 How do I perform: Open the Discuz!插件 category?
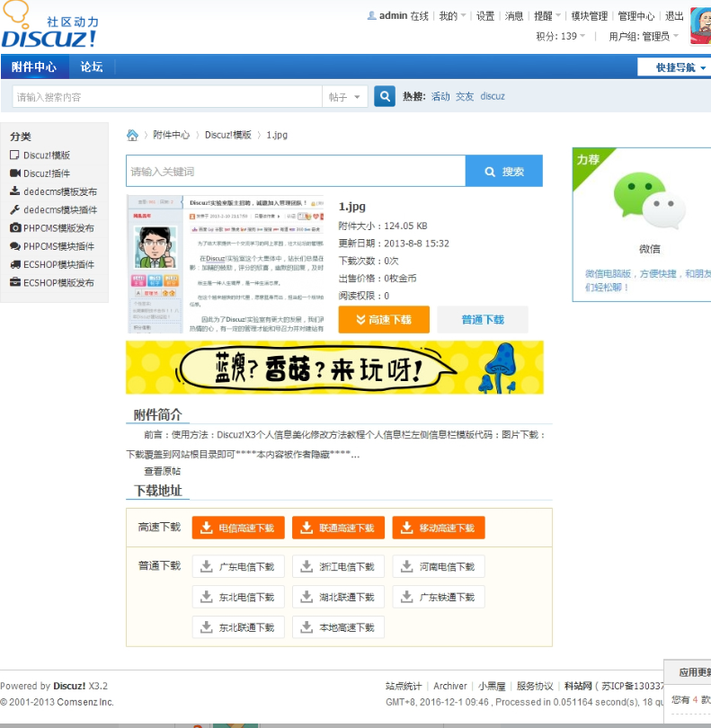(x=47, y=173)
